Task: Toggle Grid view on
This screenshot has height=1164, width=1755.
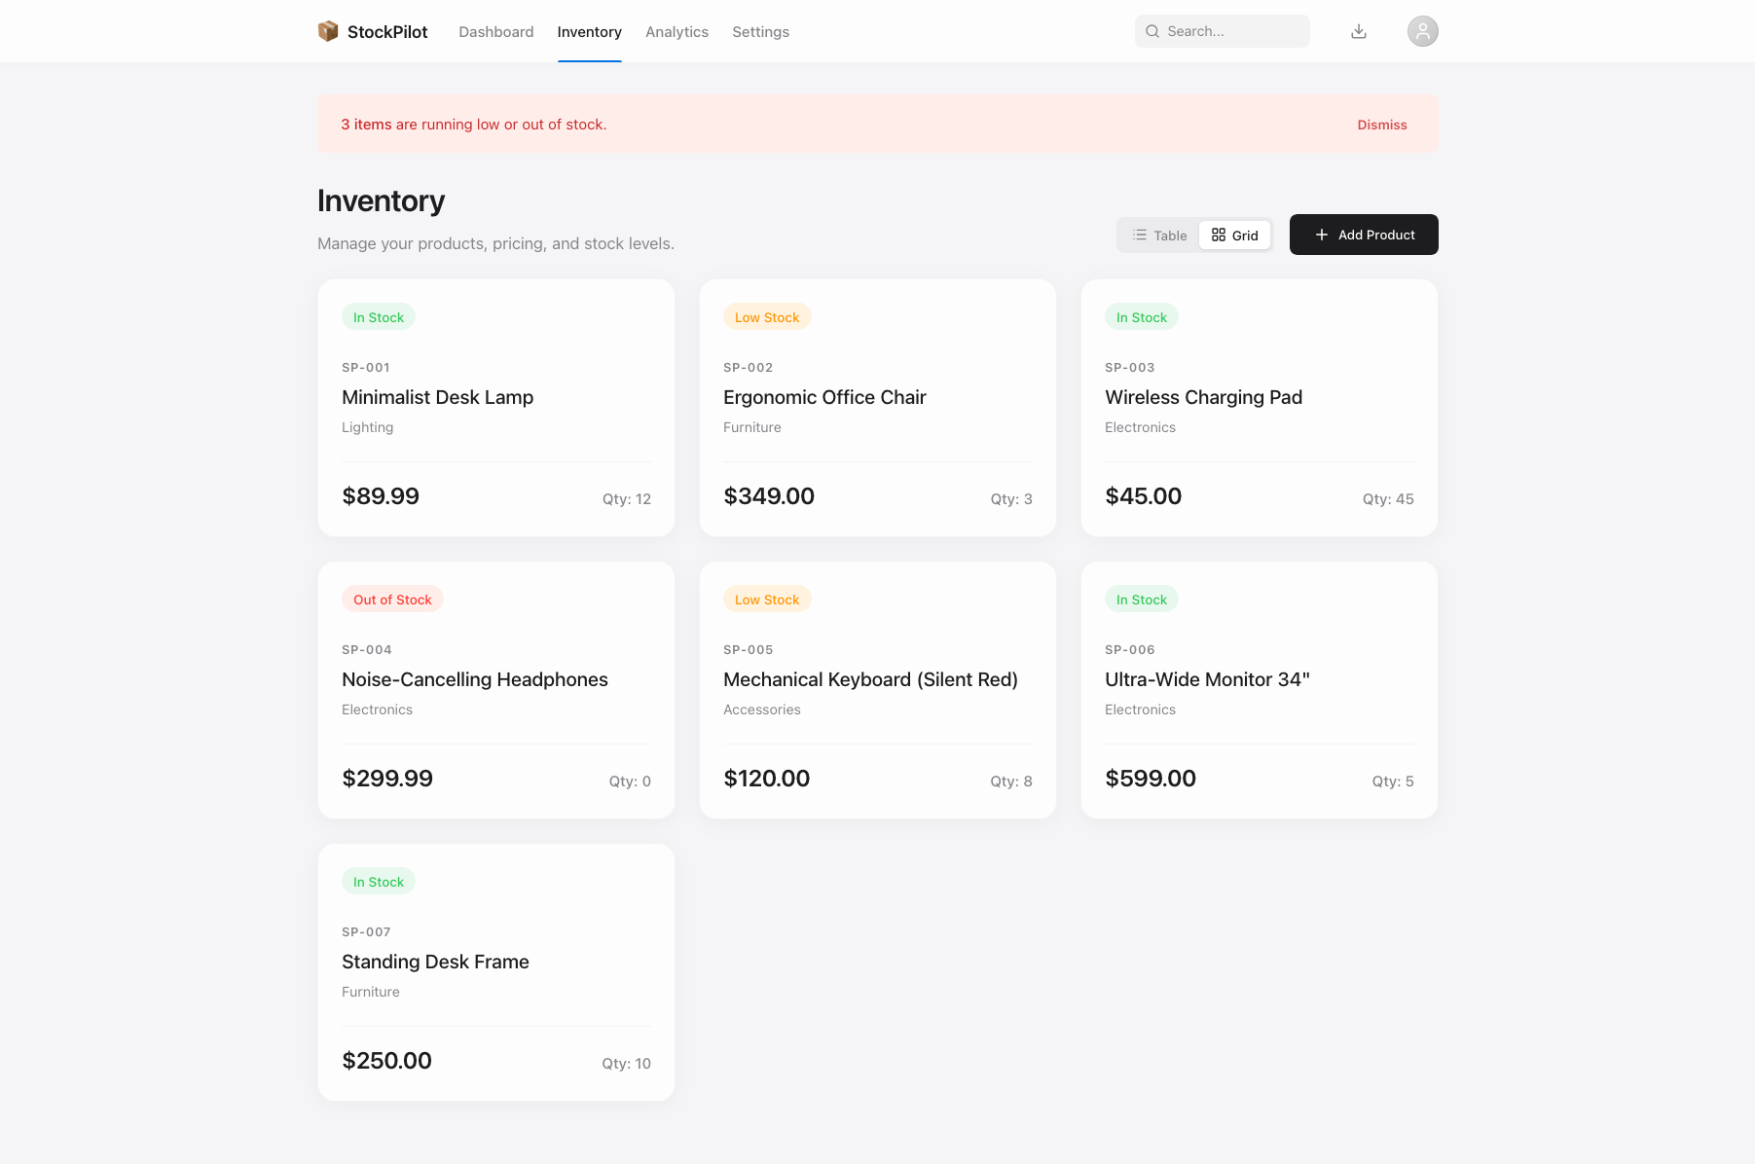Action: (1234, 235)
